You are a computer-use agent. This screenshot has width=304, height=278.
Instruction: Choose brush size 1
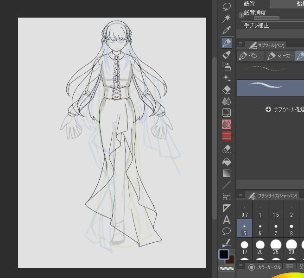tap(260, 210)
